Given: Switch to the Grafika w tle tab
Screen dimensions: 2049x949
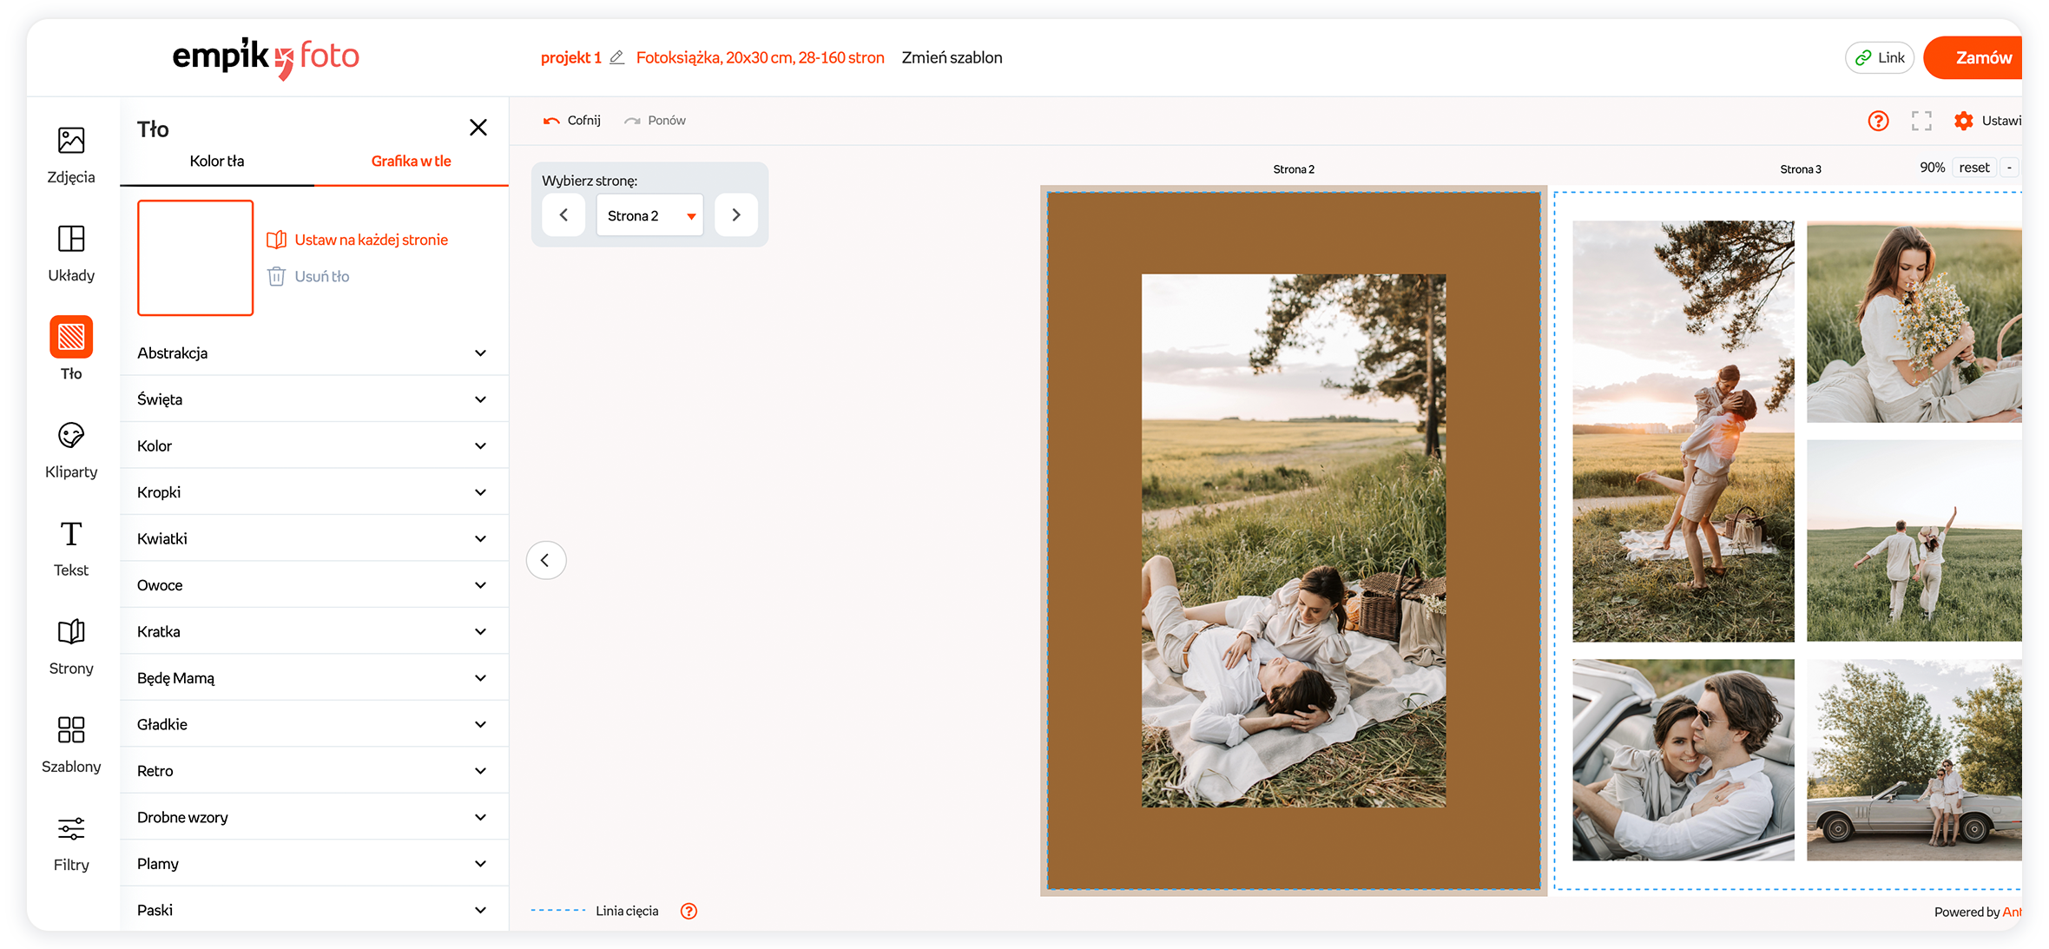Looking at the screenshot, I should 411,161.
